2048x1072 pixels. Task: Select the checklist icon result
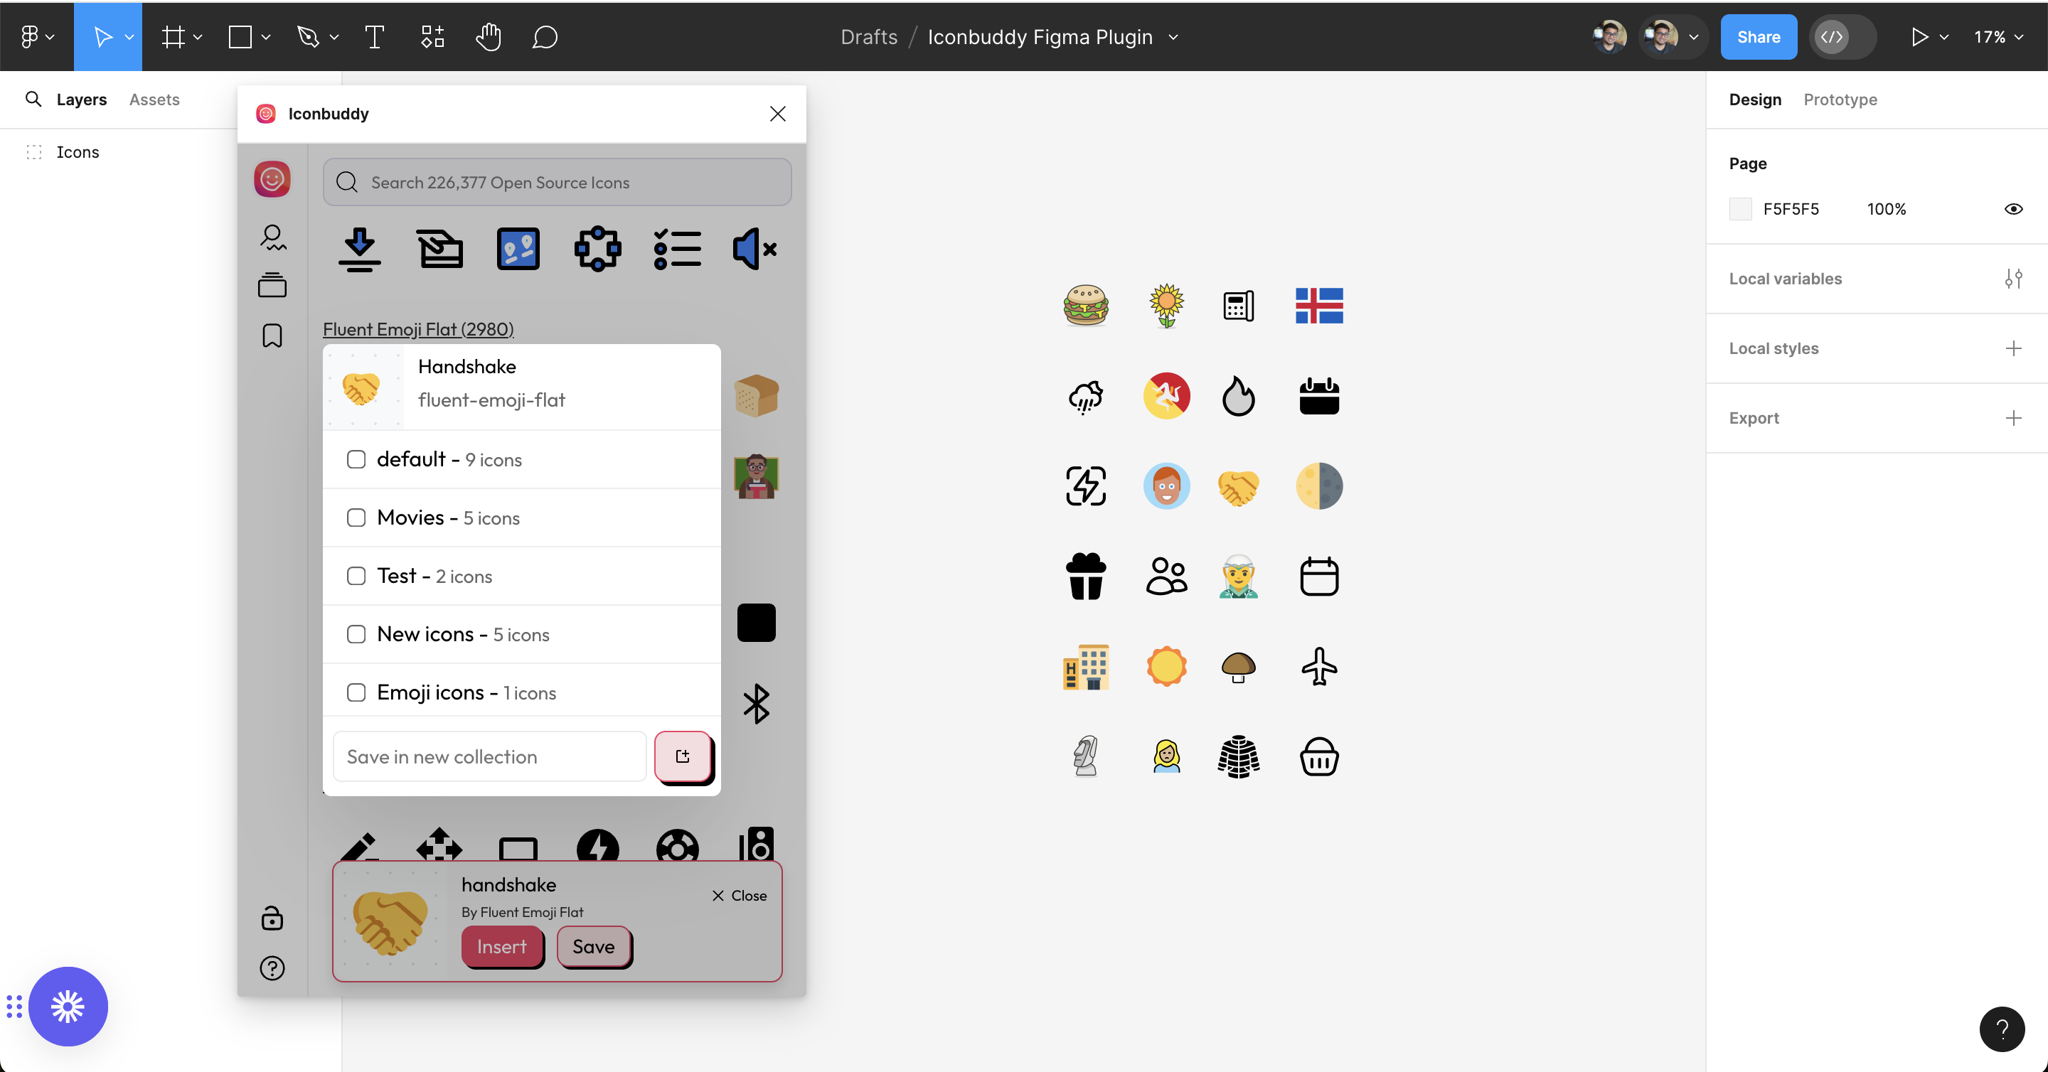click(x=678, y=250)
